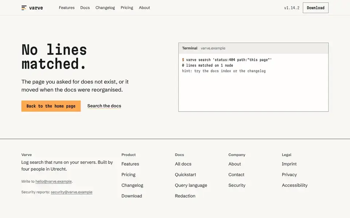Image resolution: width=350 pixels, height=218 pixels.
Task: Click the Company footer column heading
Action: pos(237,155)
